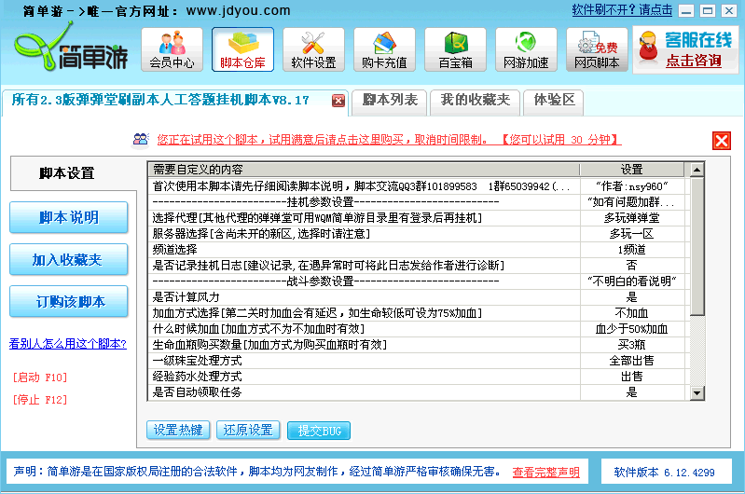Select row 是否计算风力
Screen dimensions: 745x494
tap(364, 297)
